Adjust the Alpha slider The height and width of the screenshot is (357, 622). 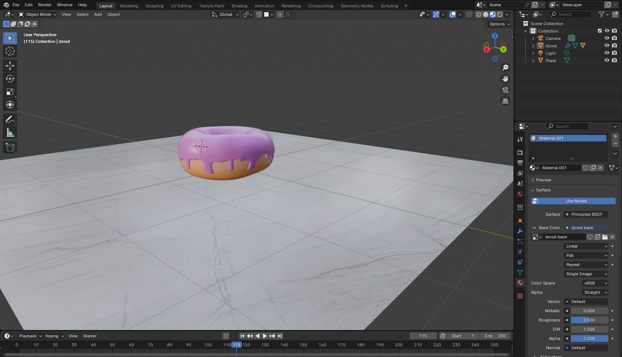pyautogui.click(x=589, y=339)
